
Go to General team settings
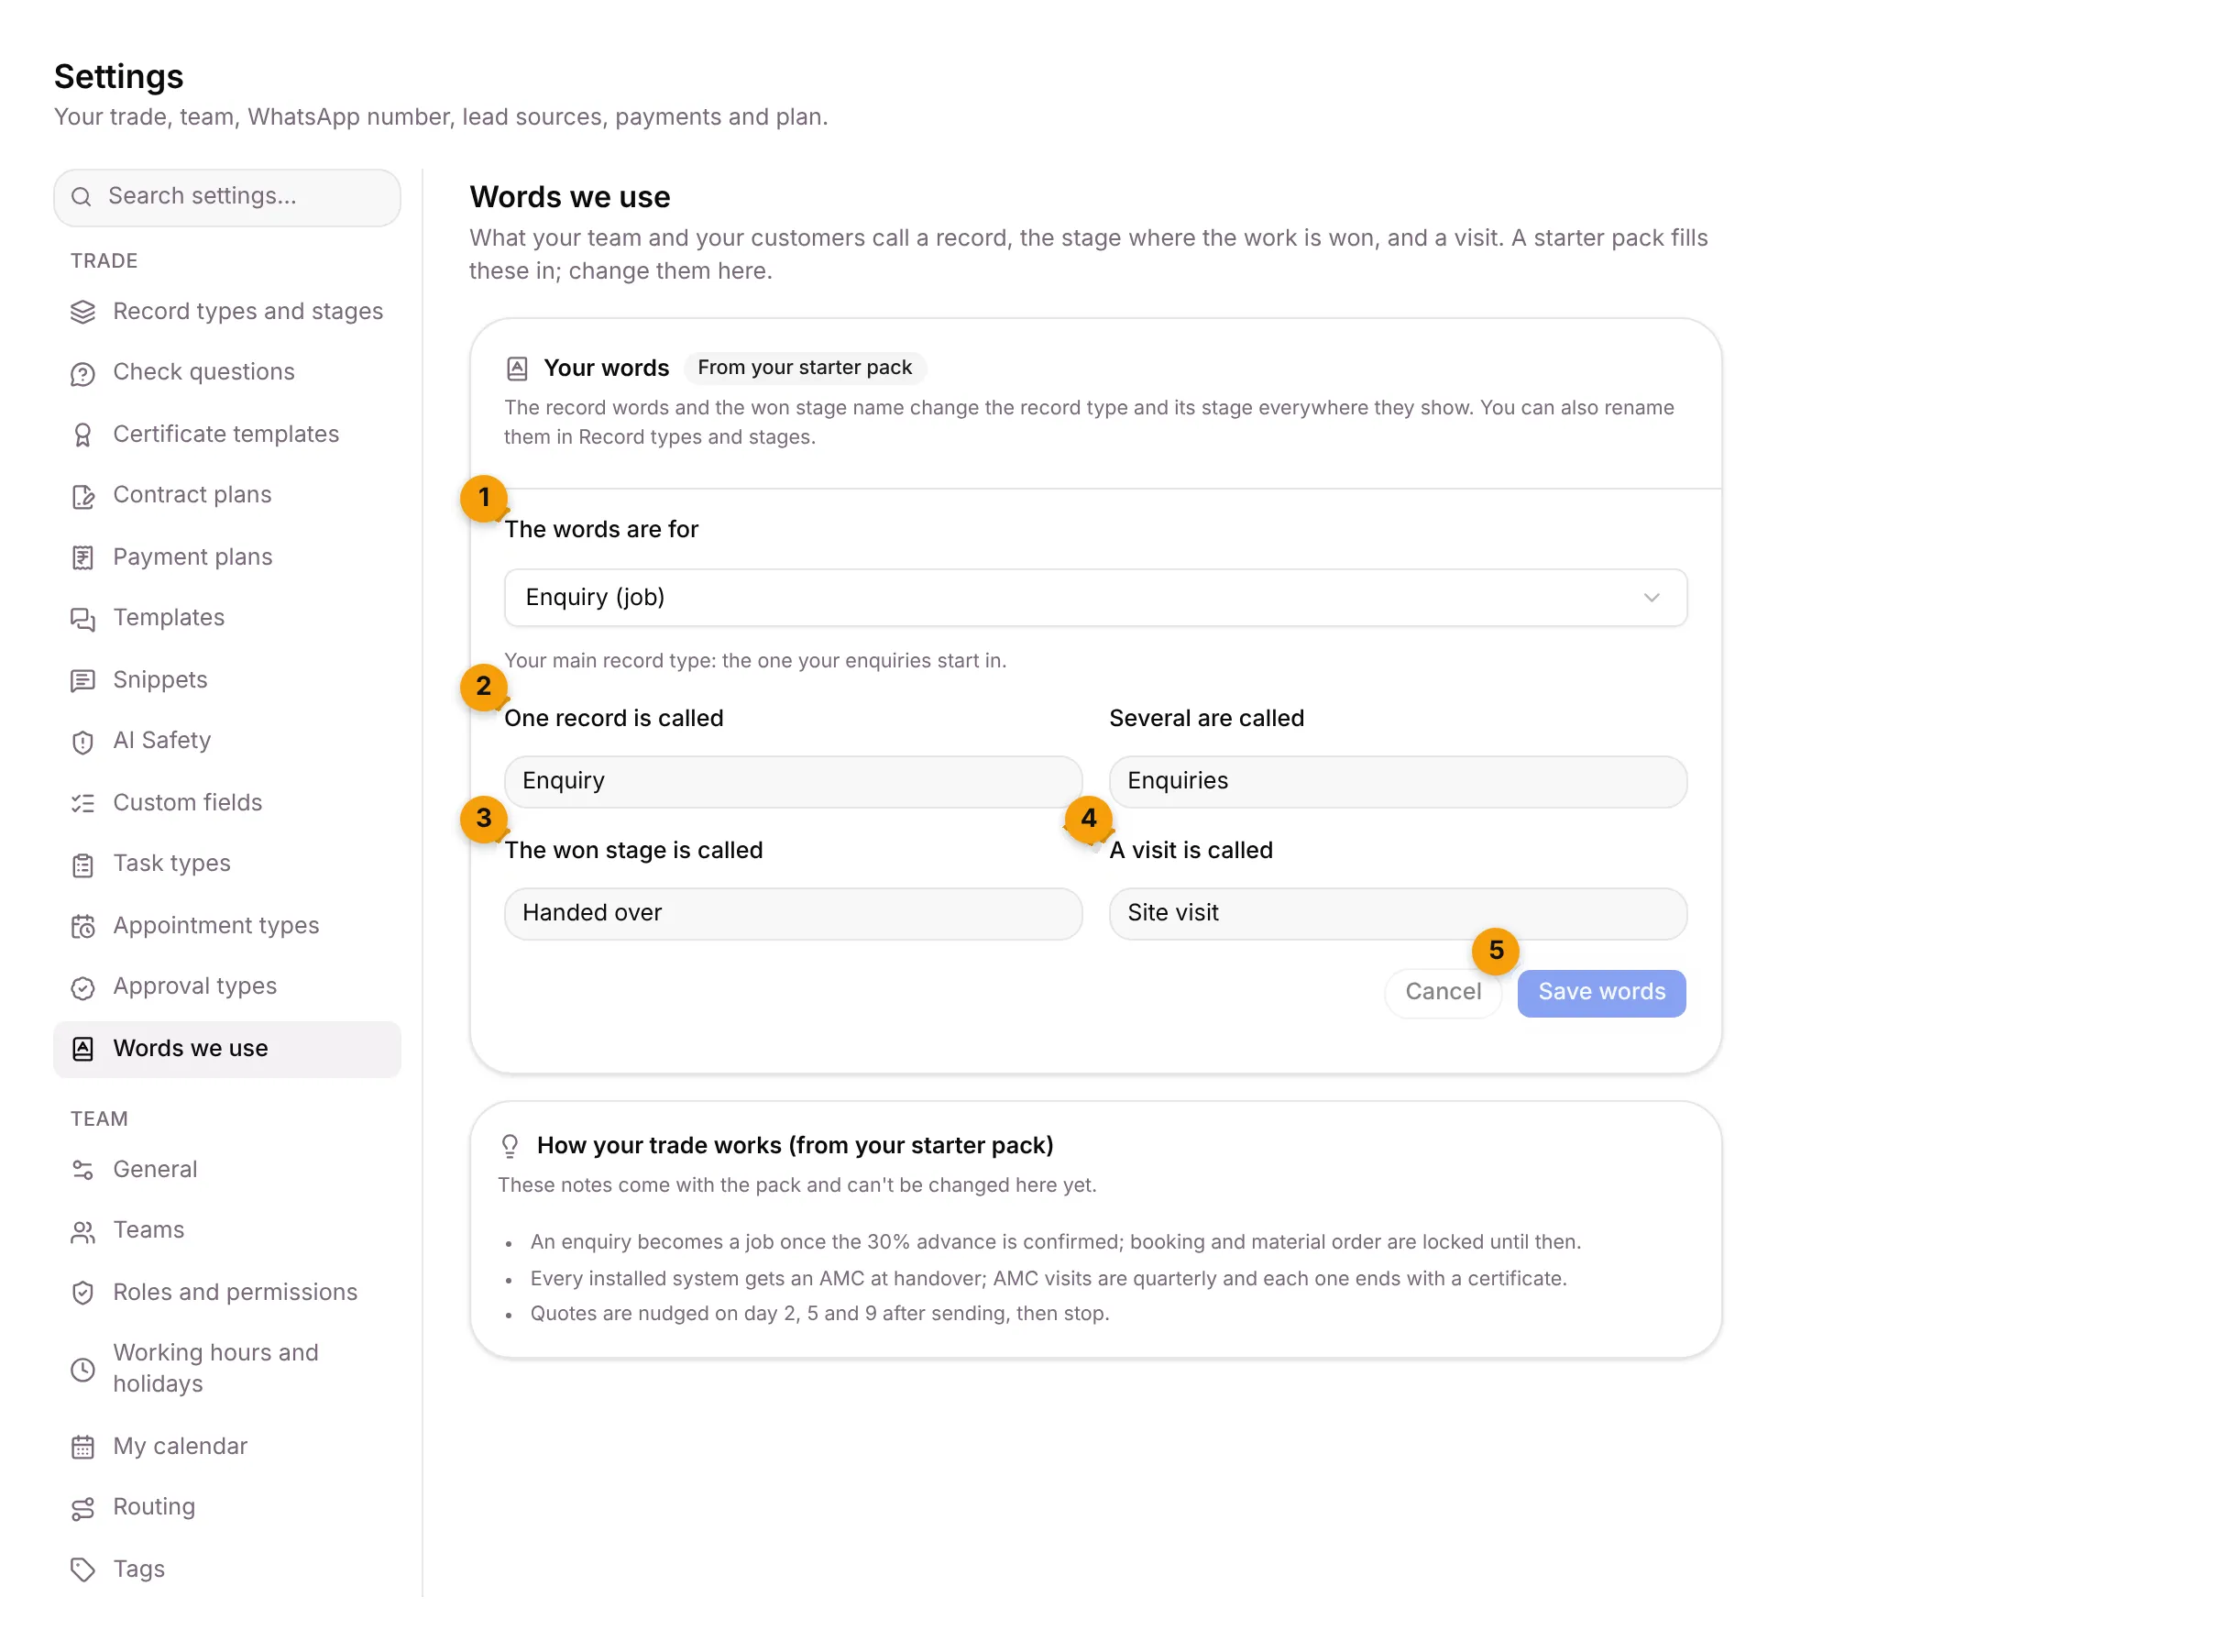pos(227,1169)
